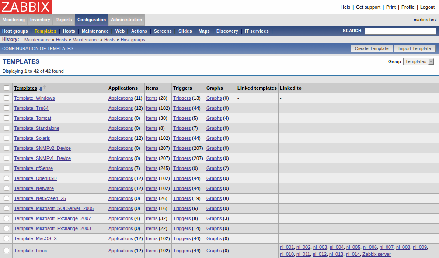Click the Get support link

point(368,7)
